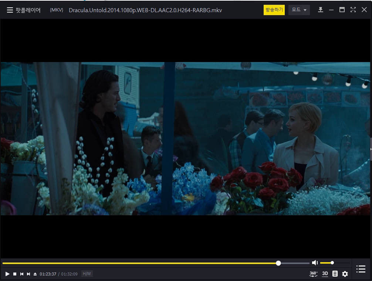Start playback with the play button
This screenshot has height=281, width=372.
pos(7,274)
